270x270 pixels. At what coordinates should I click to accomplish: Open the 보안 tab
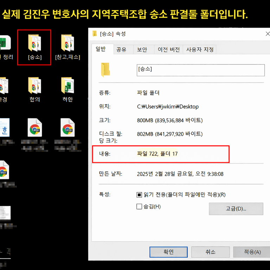click(x=142, y=50)
